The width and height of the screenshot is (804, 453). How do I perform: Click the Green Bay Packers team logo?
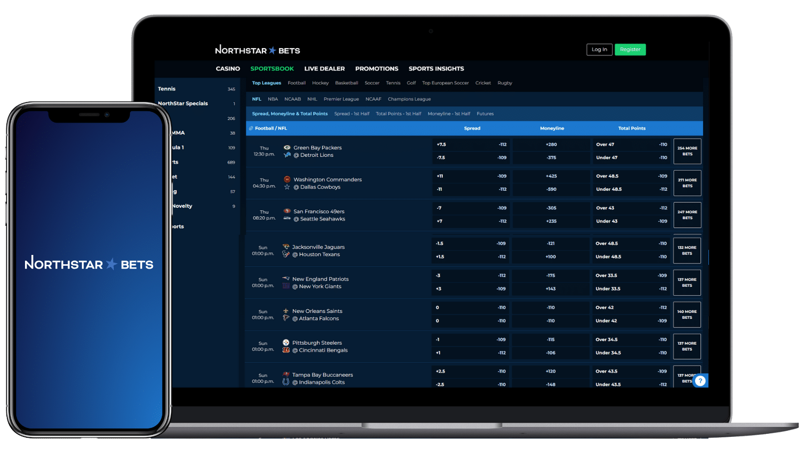[287, 148]
